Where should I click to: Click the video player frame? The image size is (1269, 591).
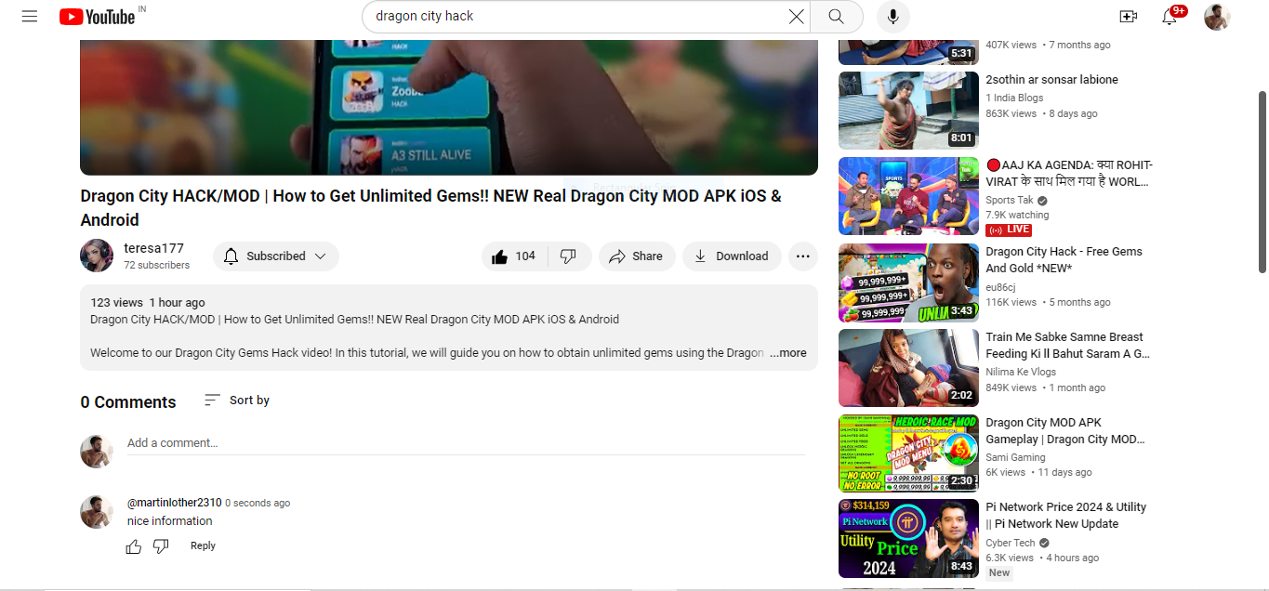click(449, 107)
